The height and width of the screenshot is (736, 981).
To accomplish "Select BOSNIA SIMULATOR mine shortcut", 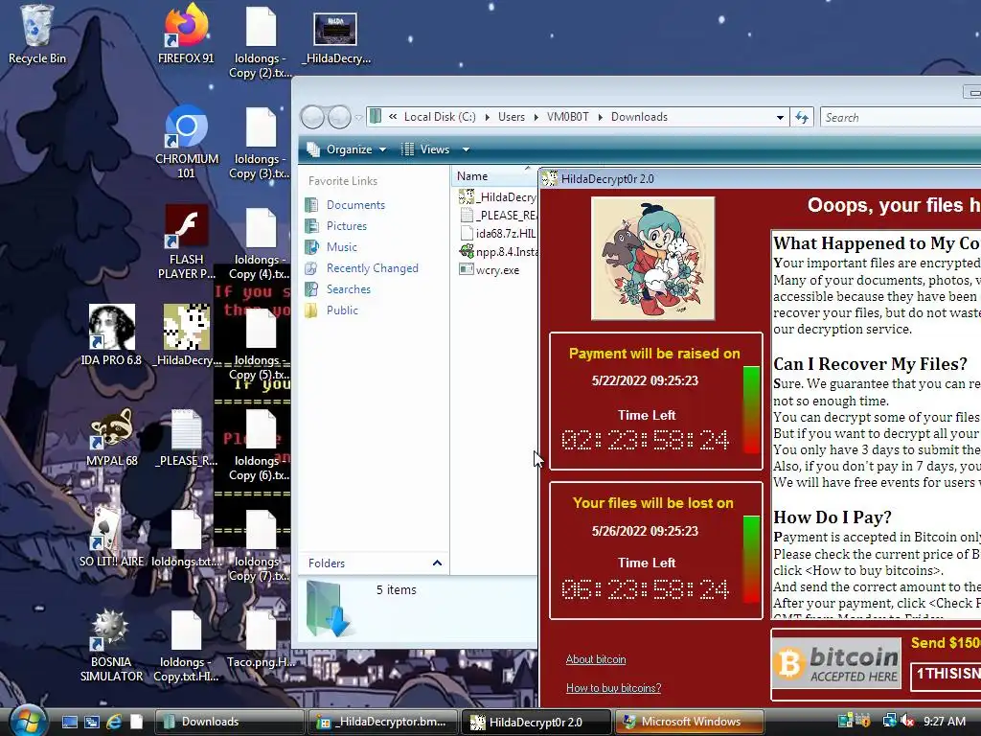I will [x=111, y=646].
